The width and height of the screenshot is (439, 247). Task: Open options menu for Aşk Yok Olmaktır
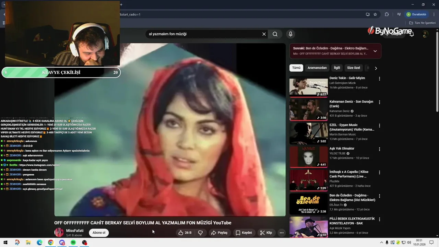[x=379, y=149]
